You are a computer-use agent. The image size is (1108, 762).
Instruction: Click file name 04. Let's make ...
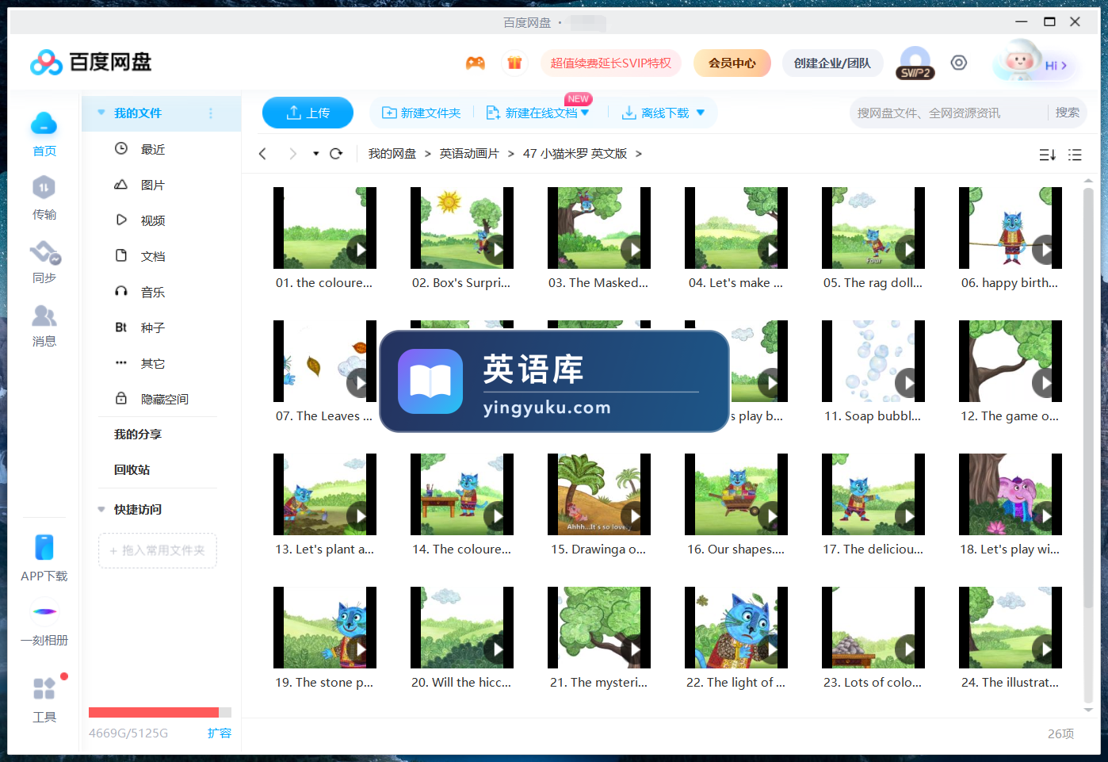click(736, 282)
